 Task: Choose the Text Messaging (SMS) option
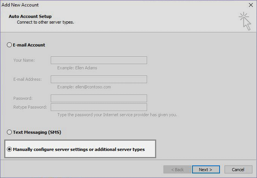[10, 132]
